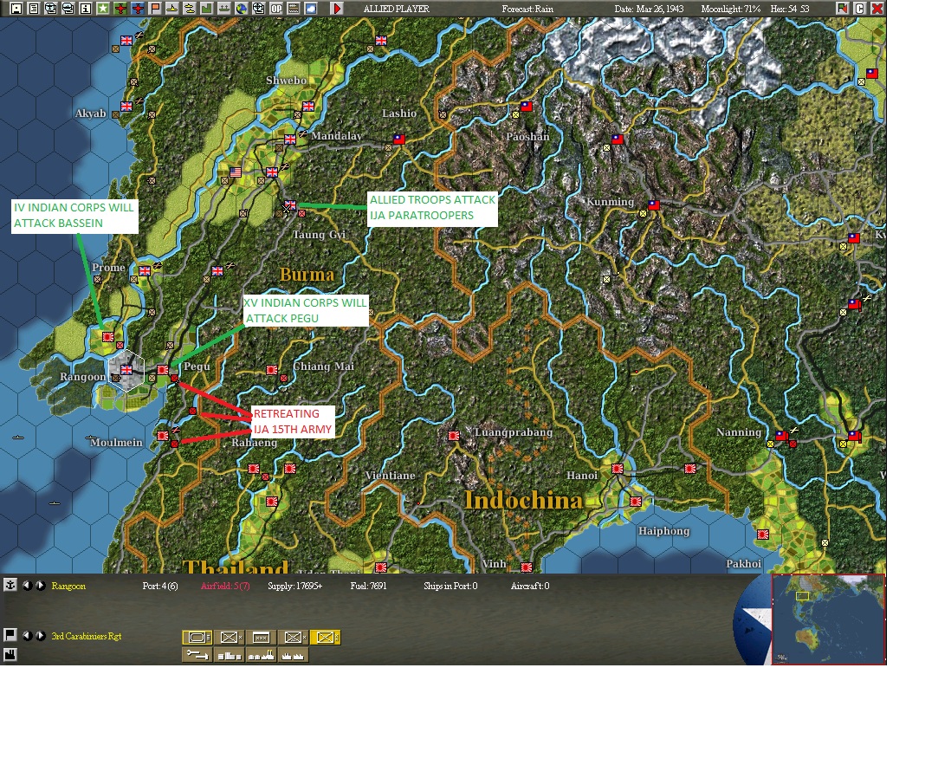Click the save game disk icon

[x=16, y=9]
